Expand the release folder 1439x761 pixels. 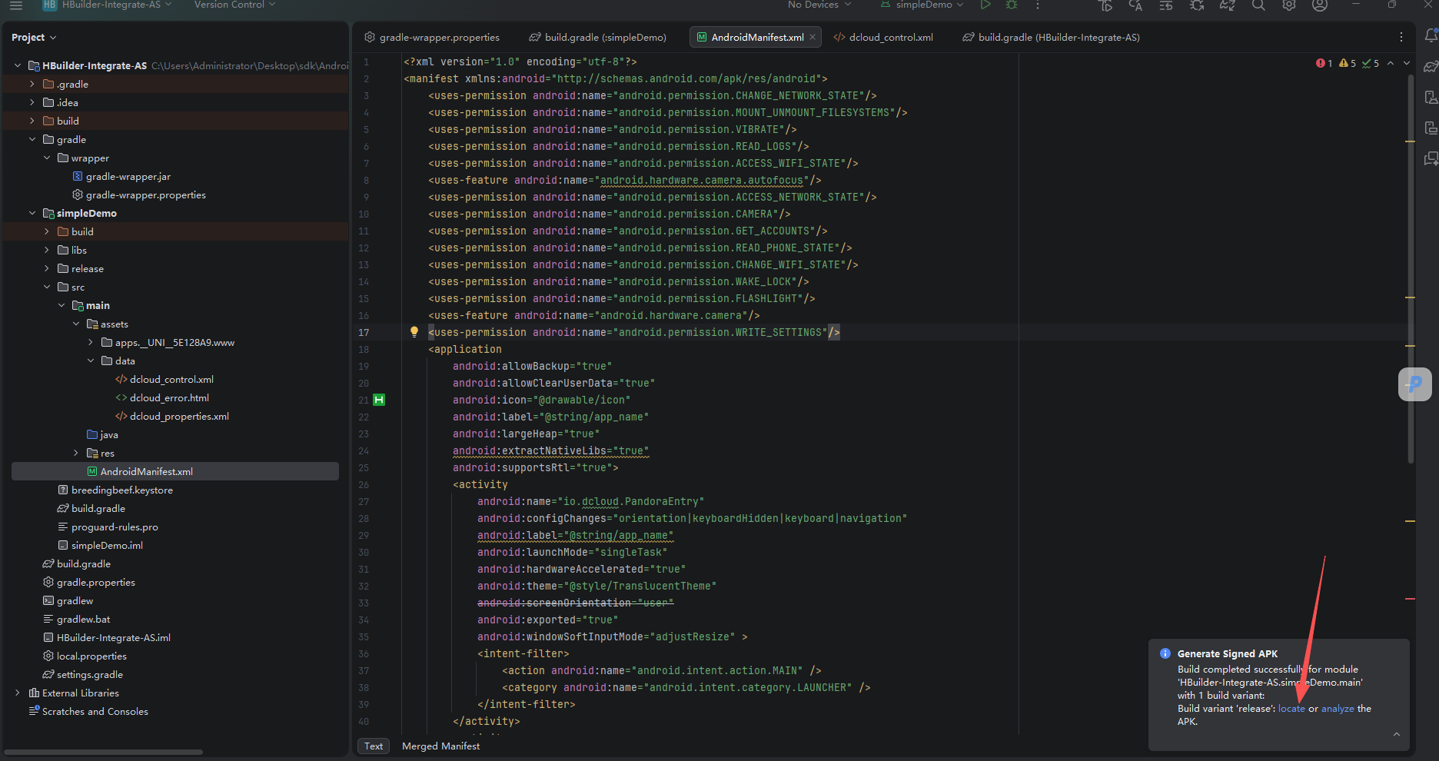[46, 268]
